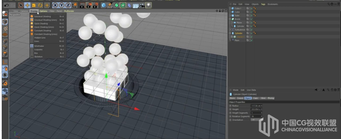Select Tube object in tree
341x139 pixels.
(x=237, y=16)
